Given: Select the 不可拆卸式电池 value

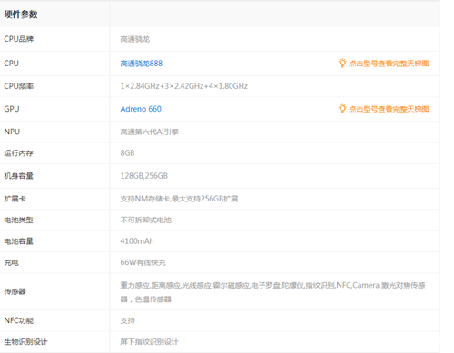Looking at the screenshot, I should coord(146,220).
